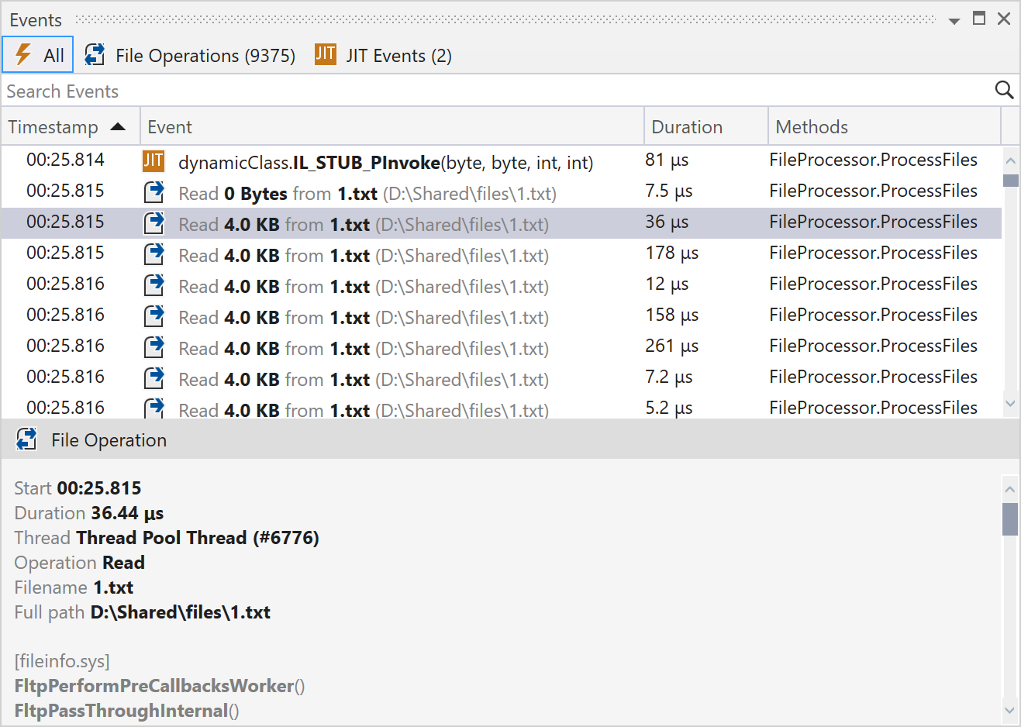Click the search magnifier icon
Image resolution: width=1021 pixels, height=727 pixels.
[x=1004, y=91]
